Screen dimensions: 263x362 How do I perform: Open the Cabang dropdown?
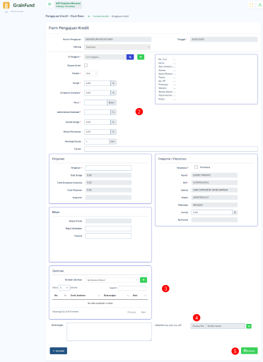(x=117, y=47)
